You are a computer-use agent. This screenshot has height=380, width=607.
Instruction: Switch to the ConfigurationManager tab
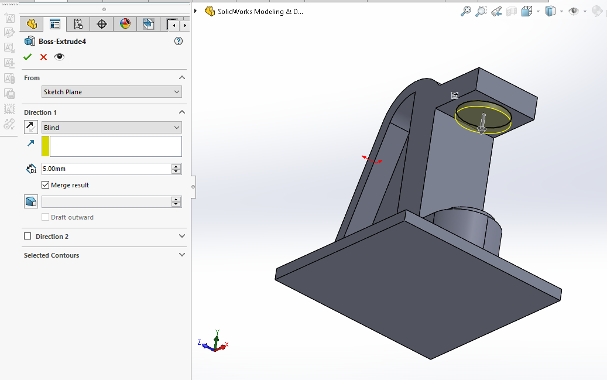pyautogui.click(x=78, y=24)
